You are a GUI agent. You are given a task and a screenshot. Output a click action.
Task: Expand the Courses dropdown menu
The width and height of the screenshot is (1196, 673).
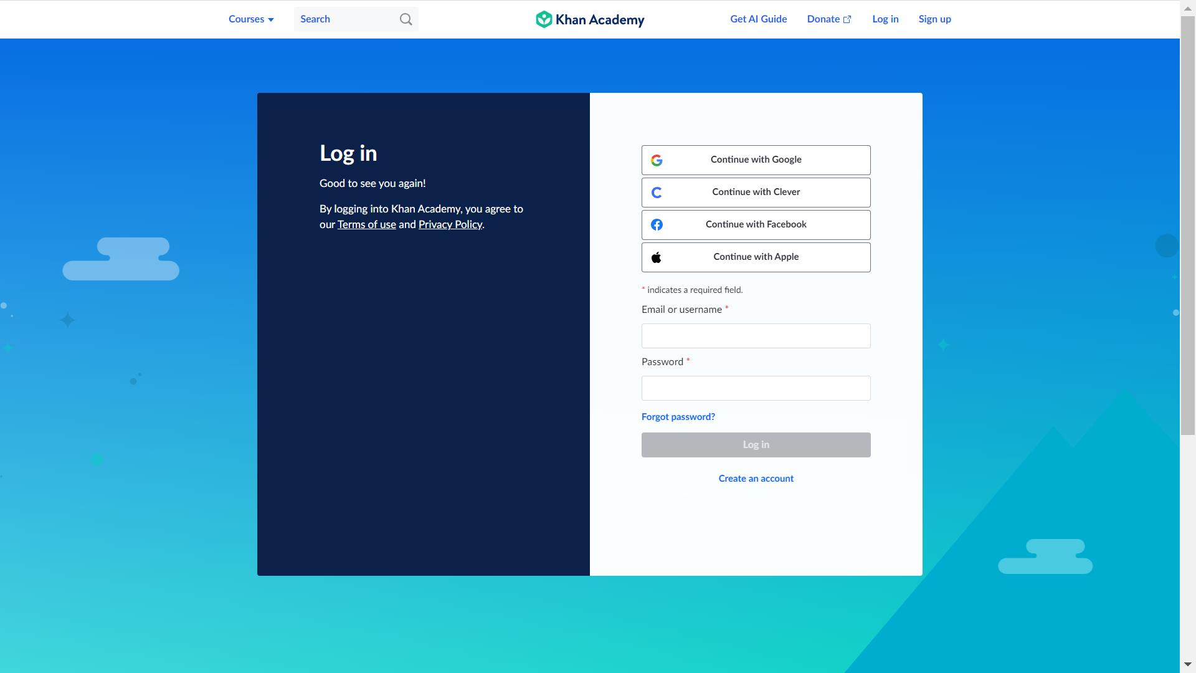[250, 18]
